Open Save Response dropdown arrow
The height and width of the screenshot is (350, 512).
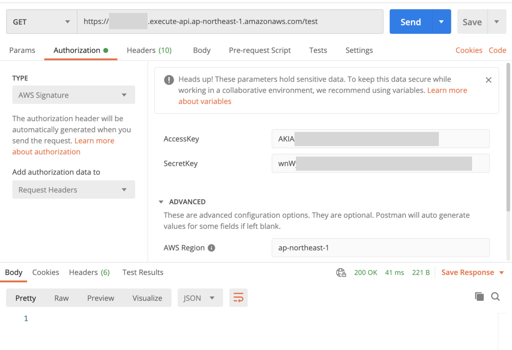tap(501, 273)
